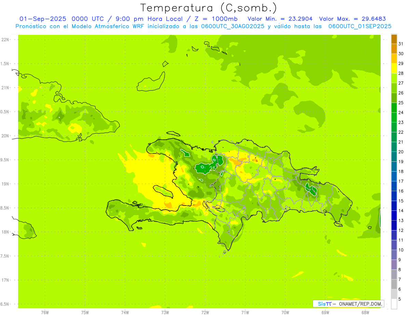Click the longitude axis label '69W'
This screenshot has height=317, width=410.
click(325, 313)
